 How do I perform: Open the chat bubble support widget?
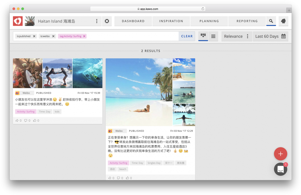tap(280, 169)
